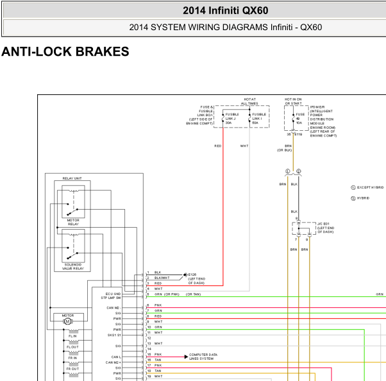The height and width of the screenshot is (381, 386).
Task: Click the "ANTI-LOCK BRAKES" heading
Action: click(x=65, y=51)
